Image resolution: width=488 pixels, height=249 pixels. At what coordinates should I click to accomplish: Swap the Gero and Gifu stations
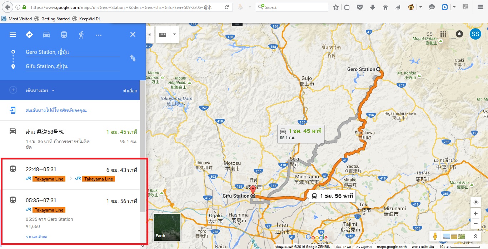pos(133,58)
